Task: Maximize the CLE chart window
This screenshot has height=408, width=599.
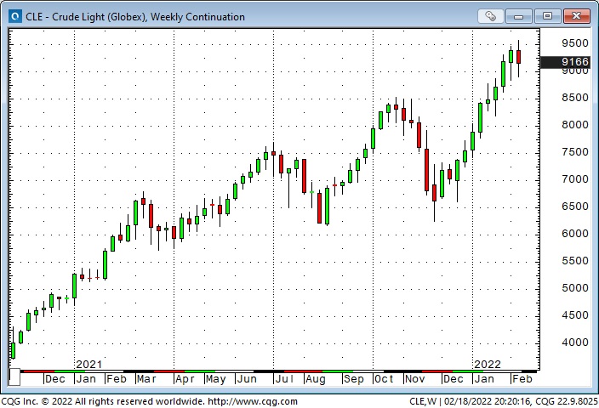Action: tap(547, 16)
